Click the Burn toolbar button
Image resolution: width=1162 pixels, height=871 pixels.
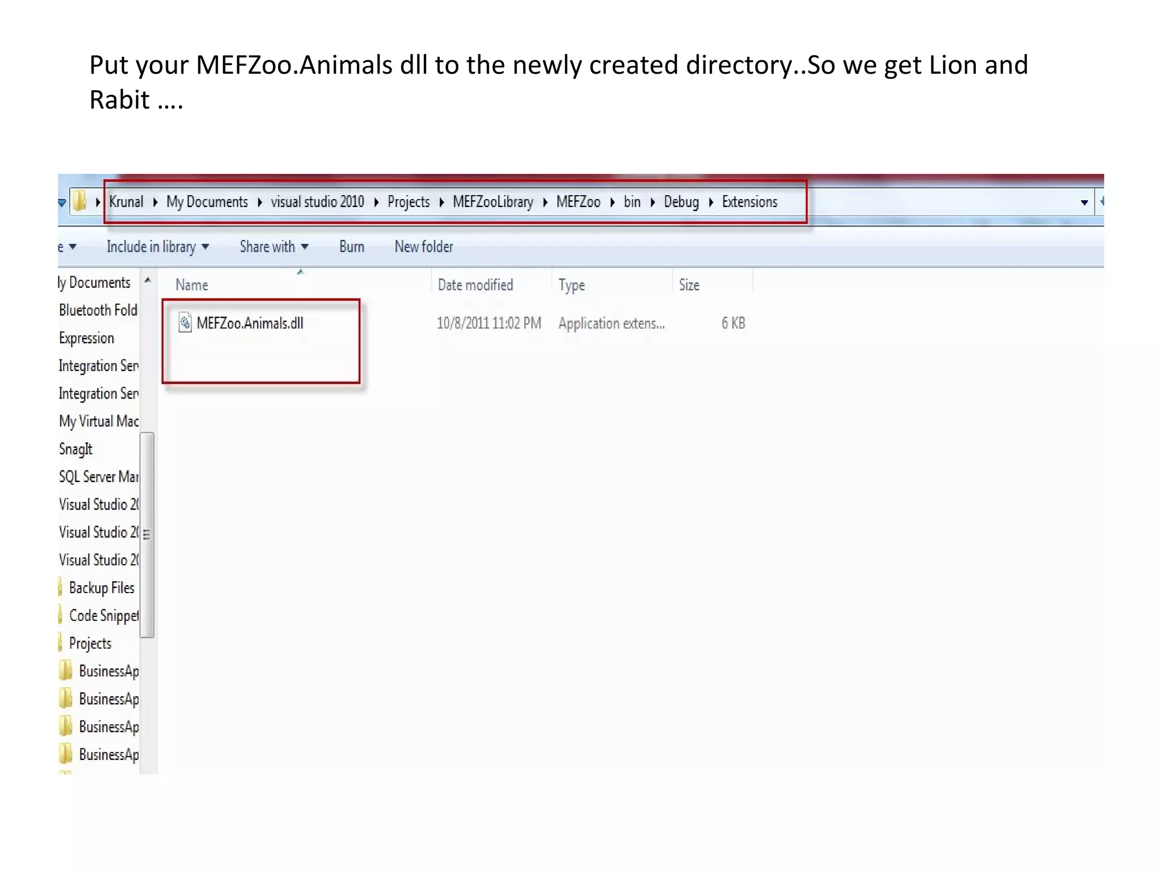(x=351, y=247)
